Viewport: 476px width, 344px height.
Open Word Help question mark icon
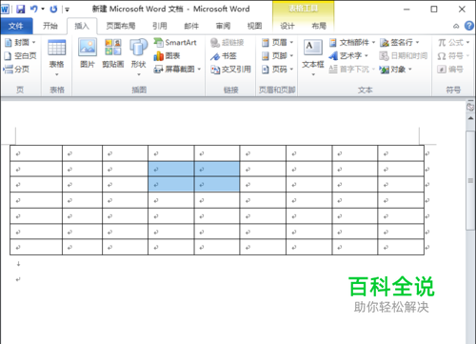(x=469, y=26)
